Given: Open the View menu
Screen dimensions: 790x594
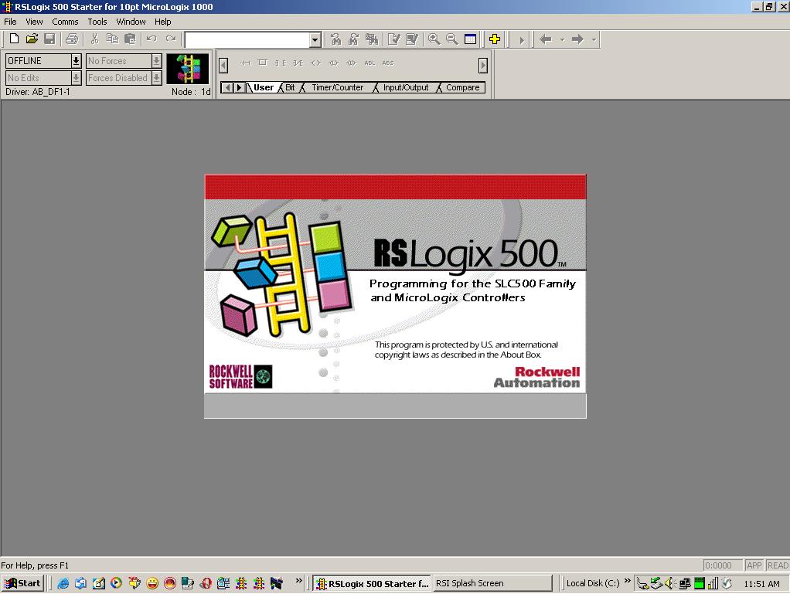Looking at the screenshot, I should tap(34, 22).
